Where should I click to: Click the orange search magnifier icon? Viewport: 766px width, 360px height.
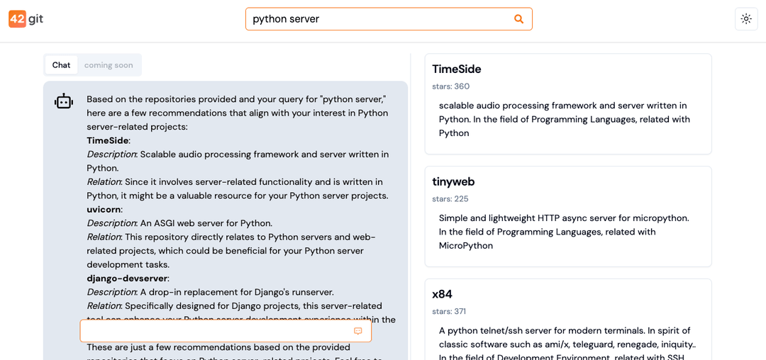(x=518, y=19)
